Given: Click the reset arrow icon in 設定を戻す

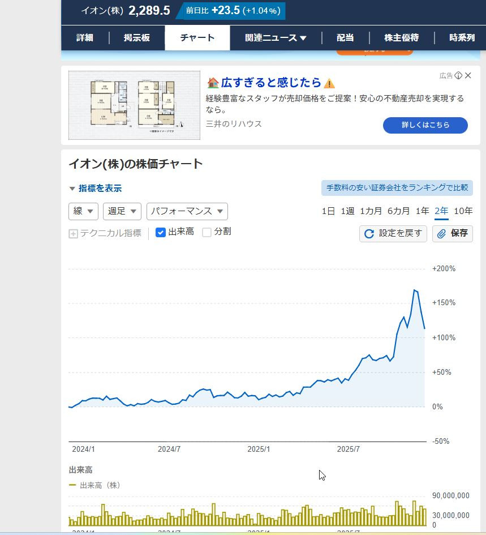Looking at the screenshot, I should click(x=369, y=233).
